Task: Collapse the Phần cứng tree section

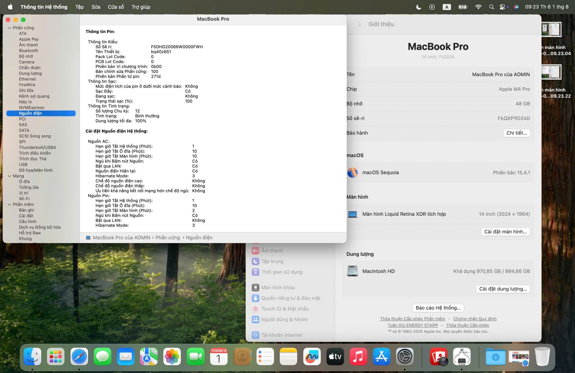Action: tap(10, 28)
